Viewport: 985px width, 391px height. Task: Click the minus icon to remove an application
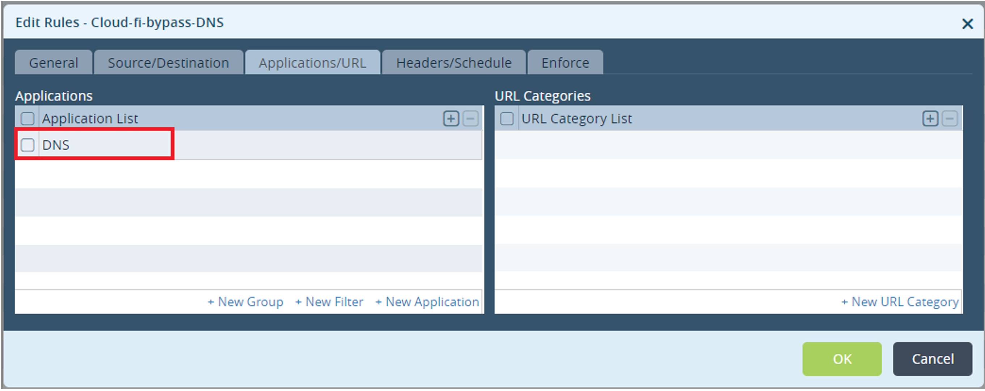tap(471, 119)
